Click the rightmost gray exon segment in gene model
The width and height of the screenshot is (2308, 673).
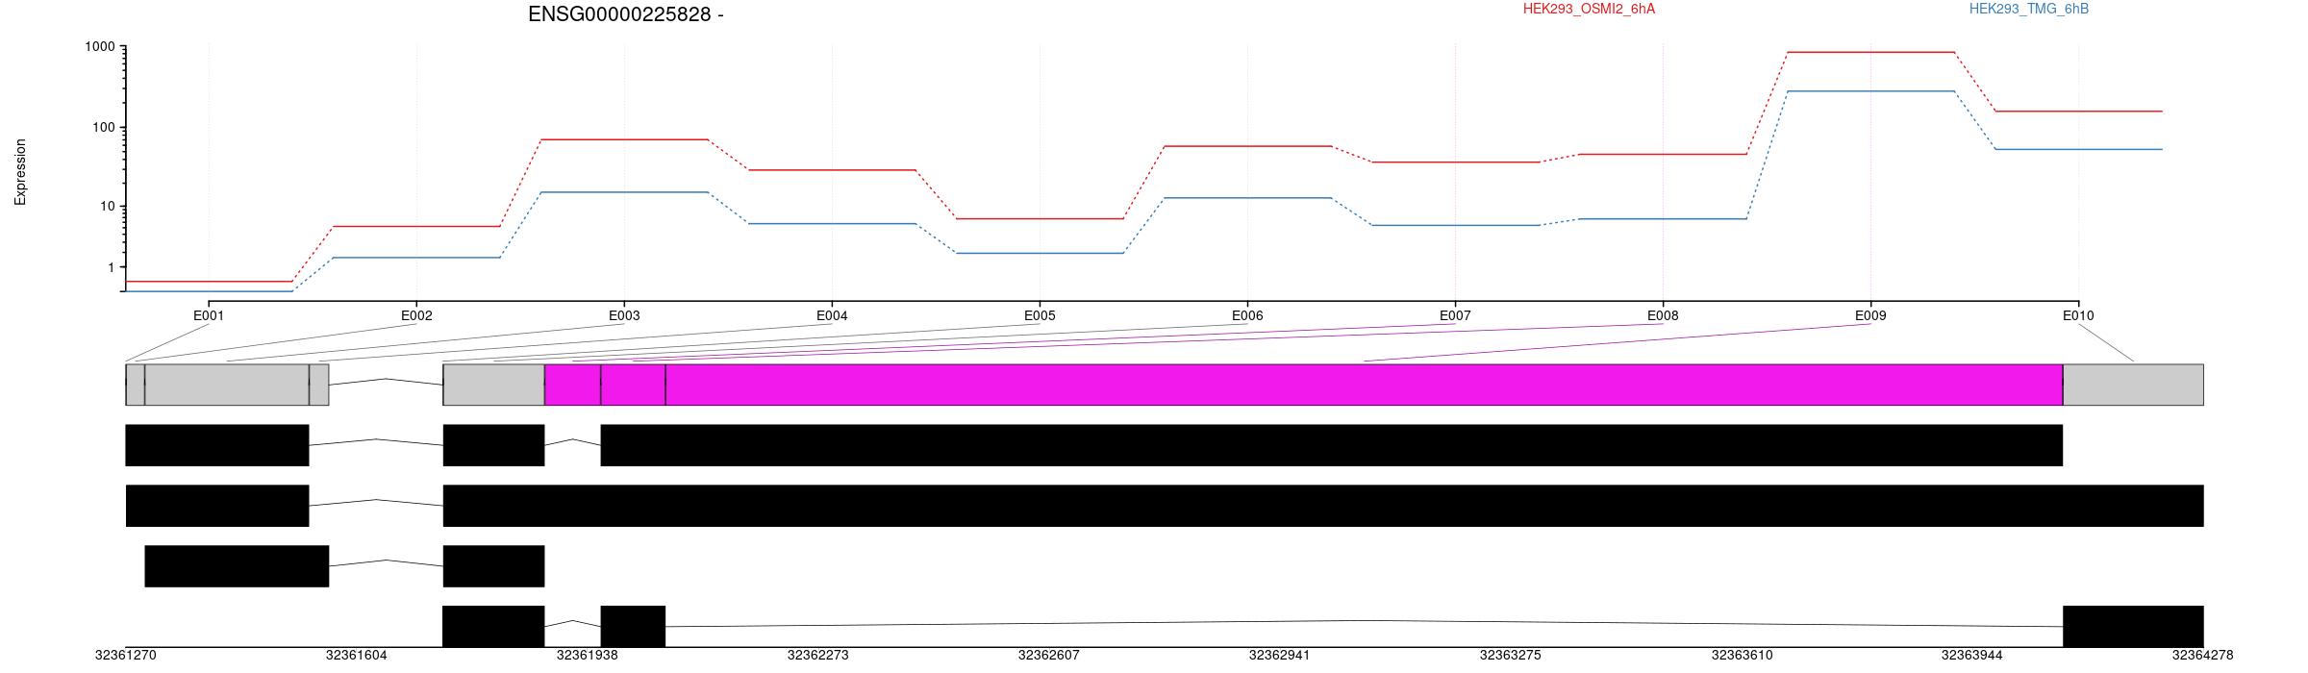[2133, 385]
